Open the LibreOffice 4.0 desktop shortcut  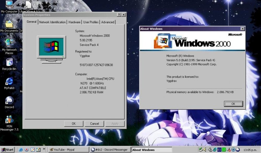[28, 5]
